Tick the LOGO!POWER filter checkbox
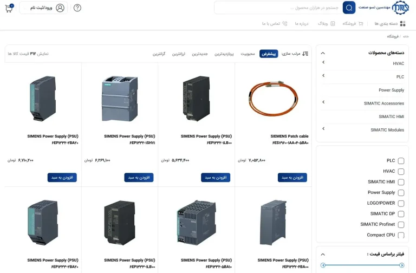 click(x=401, y=203)
